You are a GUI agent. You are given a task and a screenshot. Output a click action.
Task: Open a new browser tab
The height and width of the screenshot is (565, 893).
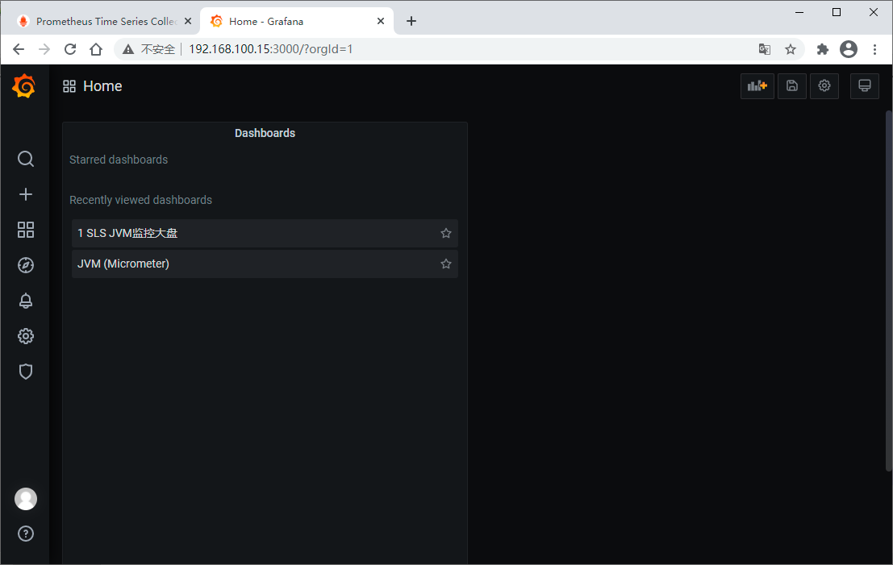411,21
